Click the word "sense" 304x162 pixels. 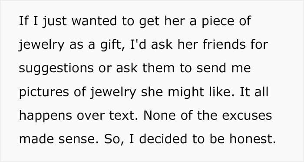pyautogui.click(x=77, y=139)
